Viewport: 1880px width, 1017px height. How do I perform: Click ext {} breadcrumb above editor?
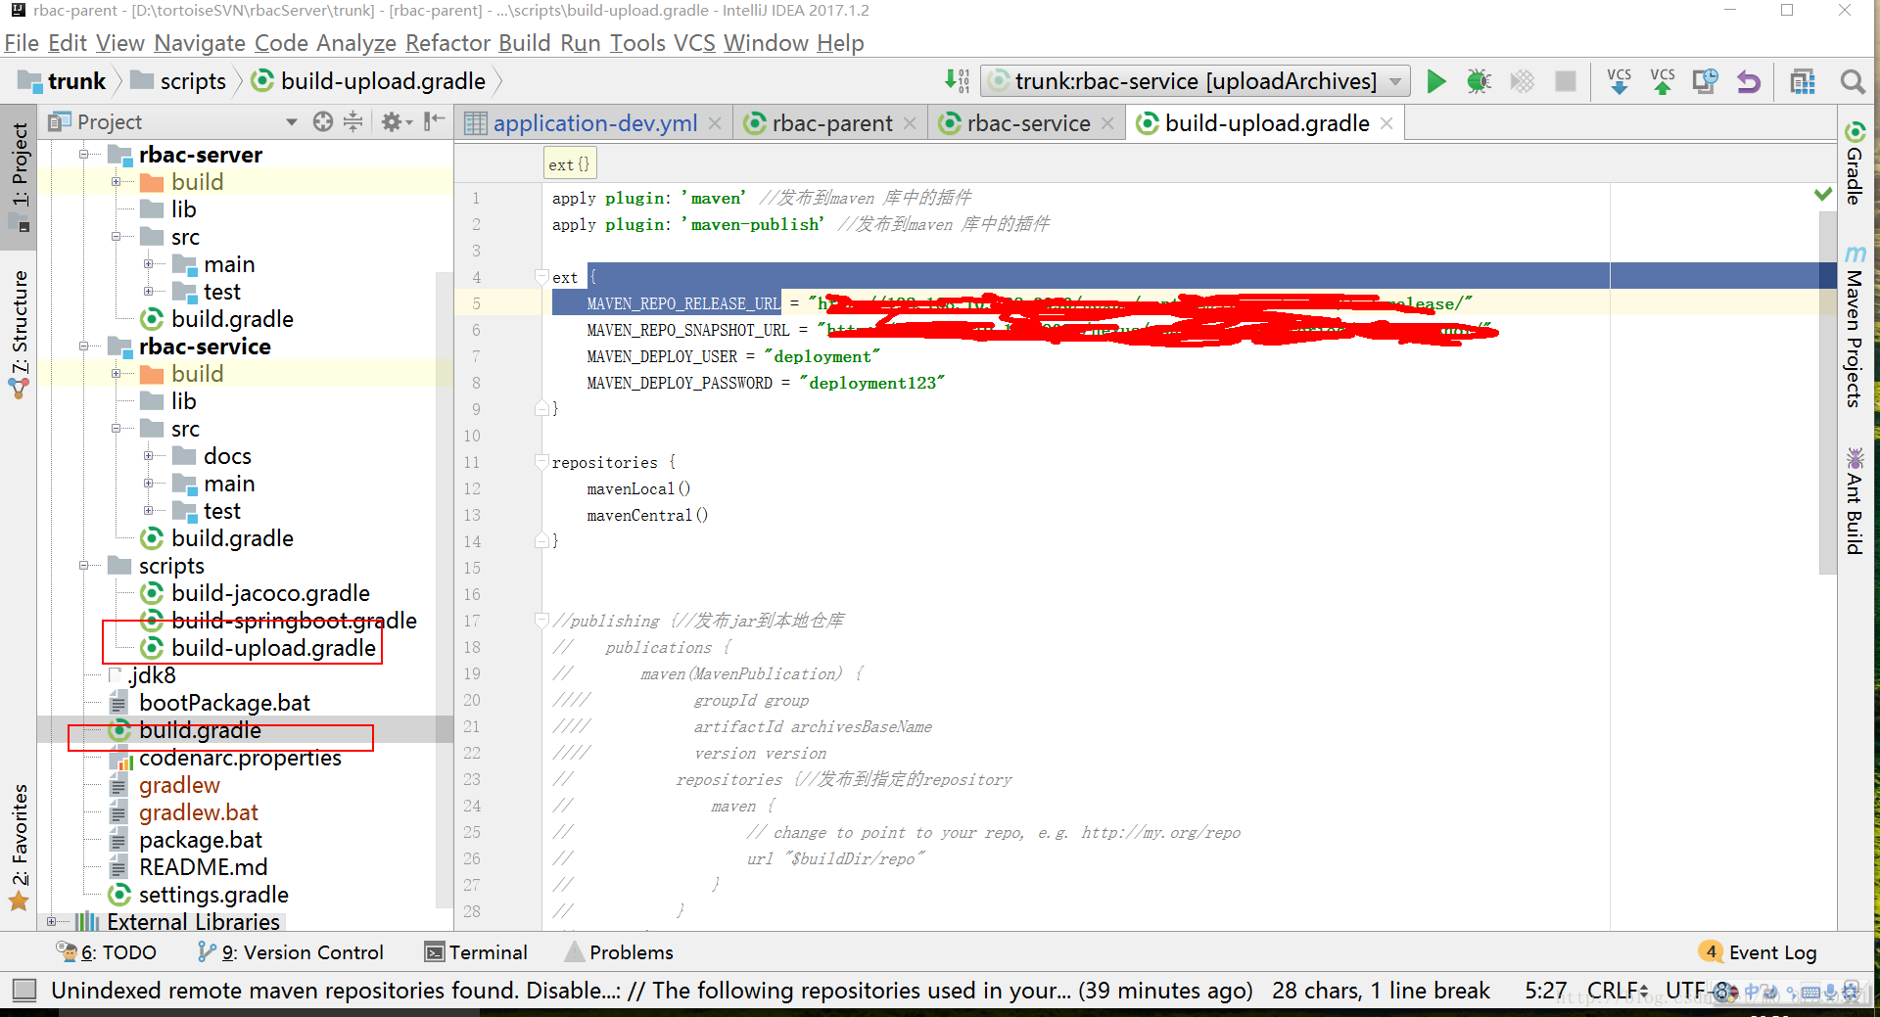pos(569,164)
